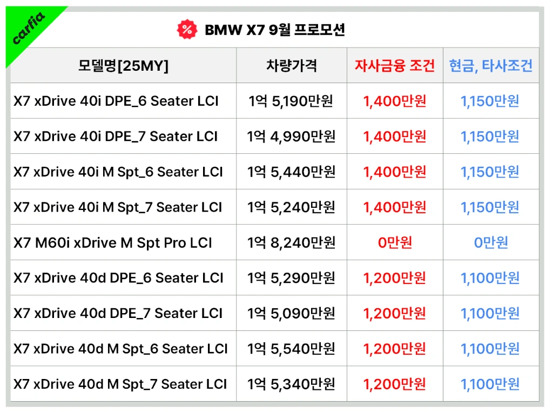Viewport: 553px width, 413px height.
Task: Click the red 자사금융 조건 header
Action: click(x=395, y=66)
